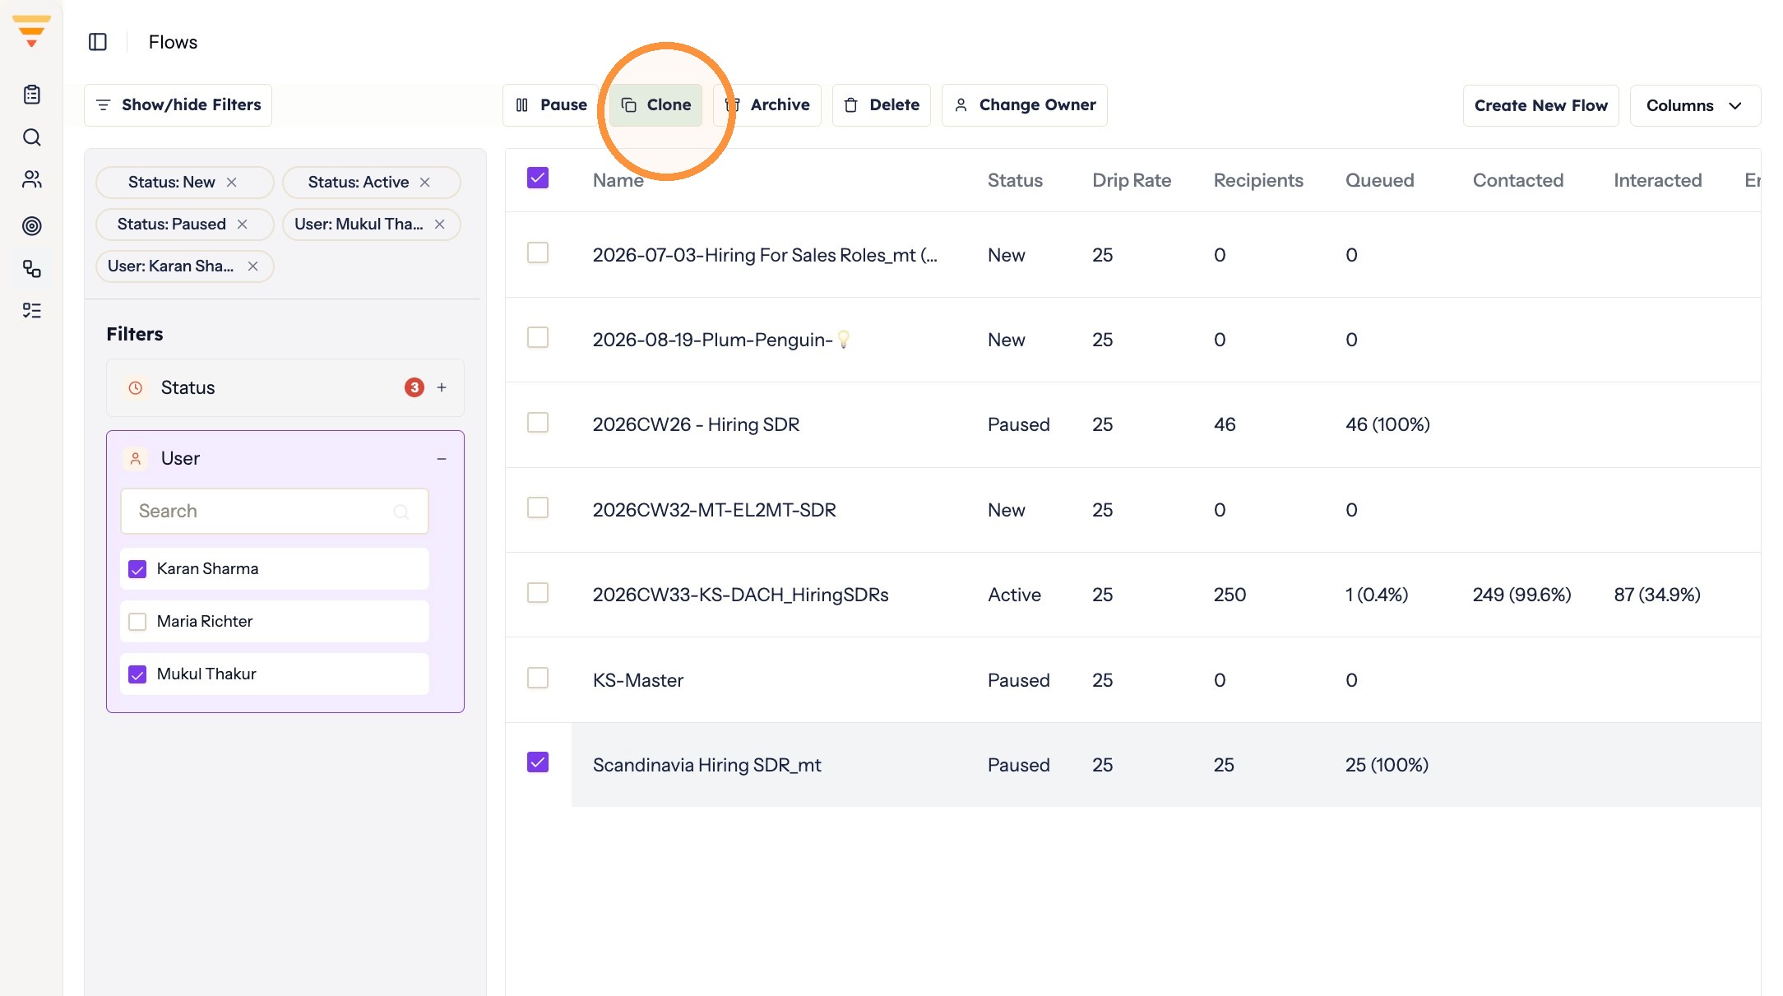
Task: Uncheck Mukul Thakur user filter
Action: [x=137, y=674]
